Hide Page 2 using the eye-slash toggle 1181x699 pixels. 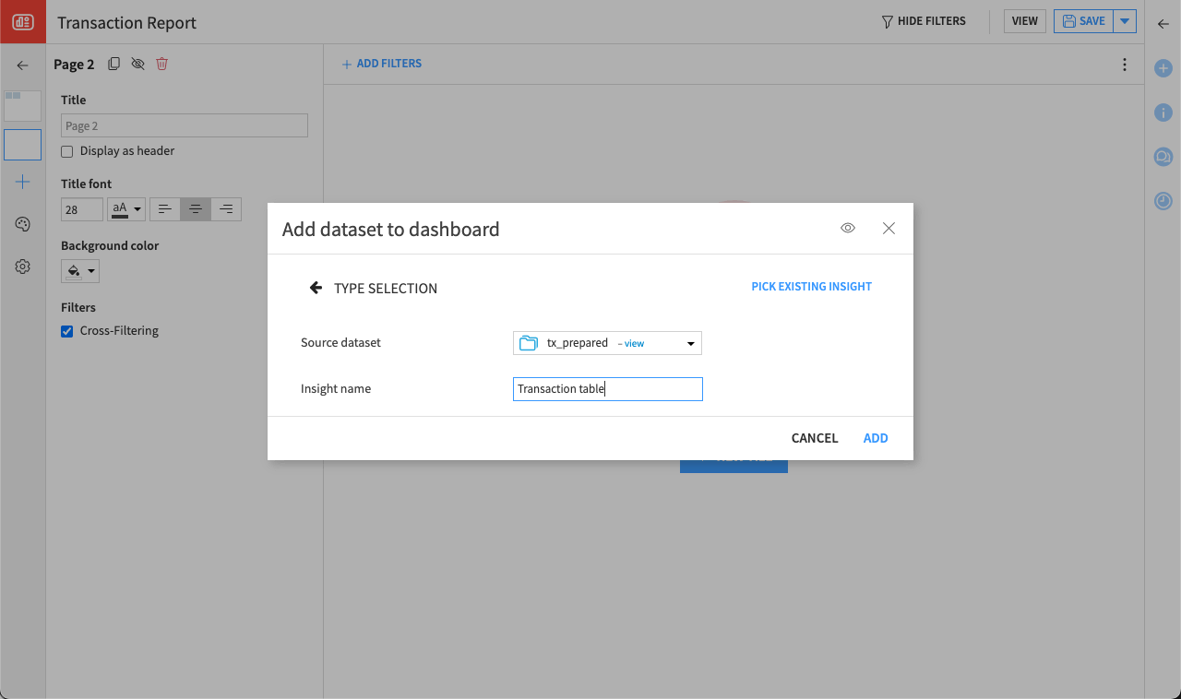pos(138,64)
